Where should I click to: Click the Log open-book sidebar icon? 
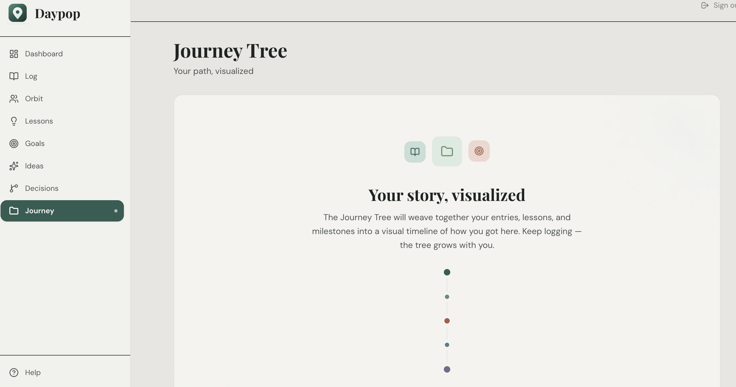point(14,76)
